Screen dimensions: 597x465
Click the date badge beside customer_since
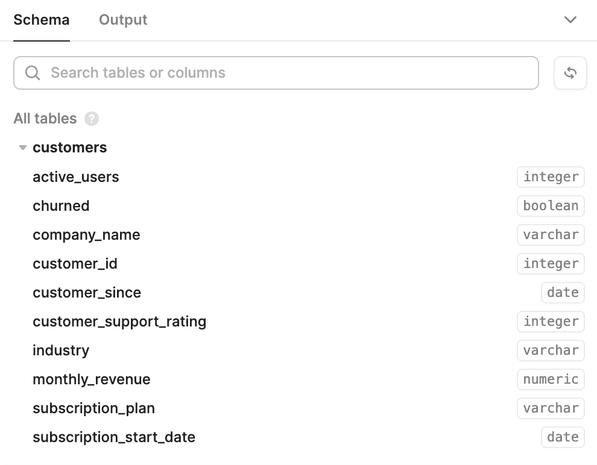562,292
